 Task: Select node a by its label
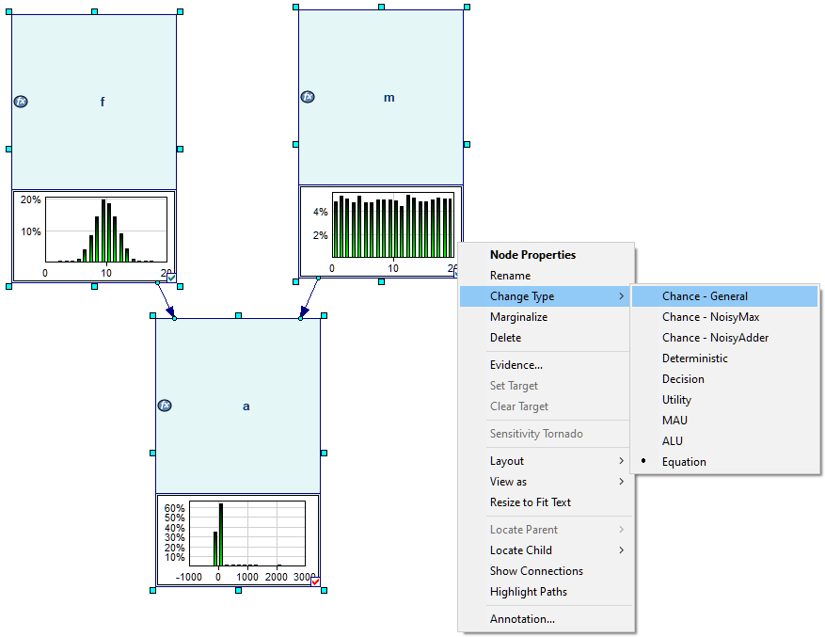pyautogui.click(x=246, y=406)
